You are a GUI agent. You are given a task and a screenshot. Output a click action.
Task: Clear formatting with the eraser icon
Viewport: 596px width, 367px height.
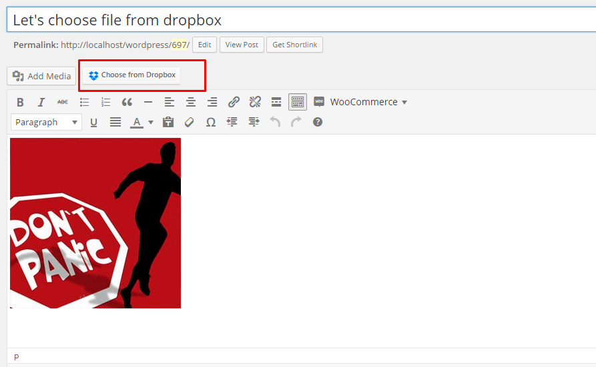coord(190,122)
